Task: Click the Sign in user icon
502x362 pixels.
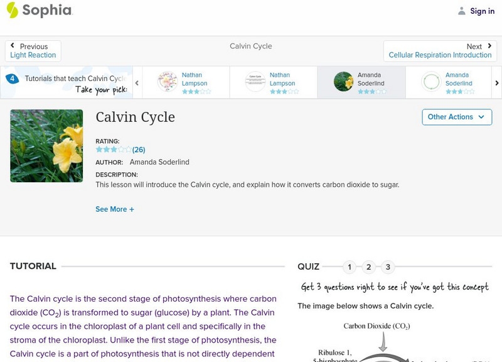Action: click(462, 11)
